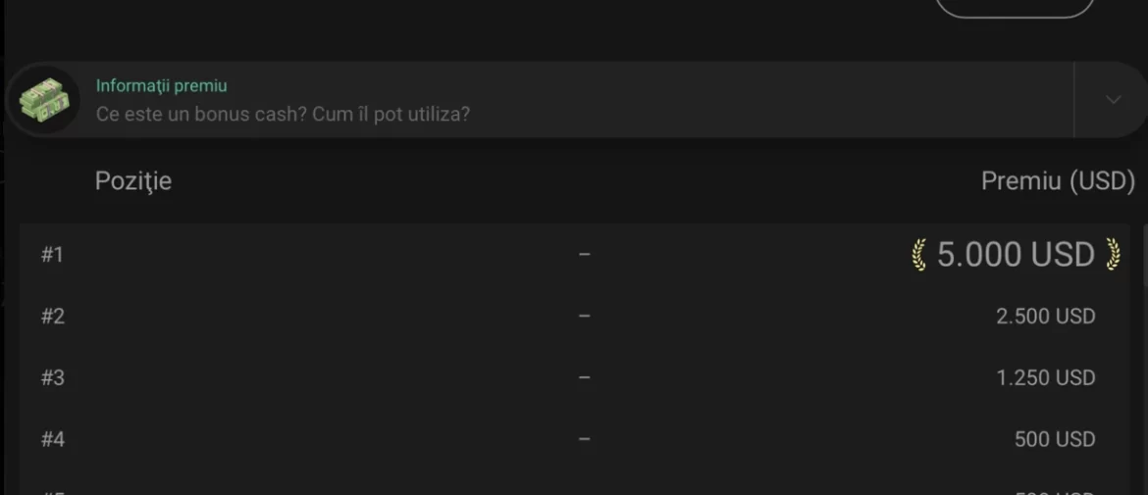Expand the Informații premiu chevron

click(x=1113, y=99)
